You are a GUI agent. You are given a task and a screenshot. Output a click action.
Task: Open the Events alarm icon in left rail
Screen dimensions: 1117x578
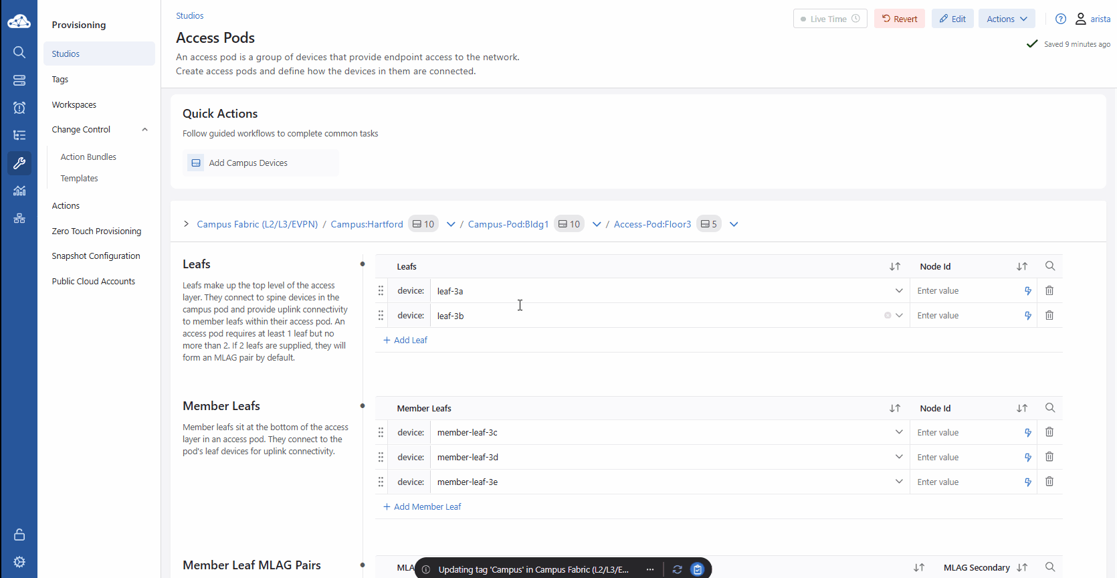tap(19, 108)
